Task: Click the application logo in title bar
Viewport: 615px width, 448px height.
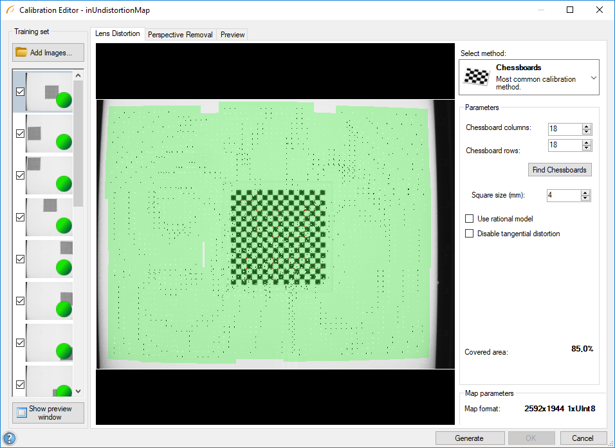Action: tap(9, 10)
